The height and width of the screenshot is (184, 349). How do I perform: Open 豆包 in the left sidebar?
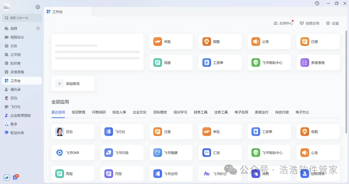pos(22,98)
